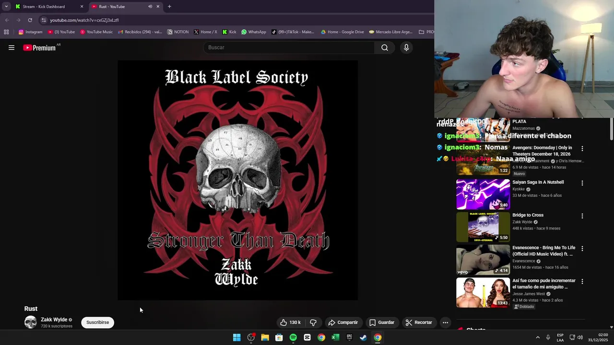614x345 pixels.
Task: Open Saiyan Saga In A Nutshell thumbnail
Action: click(483, 194)
